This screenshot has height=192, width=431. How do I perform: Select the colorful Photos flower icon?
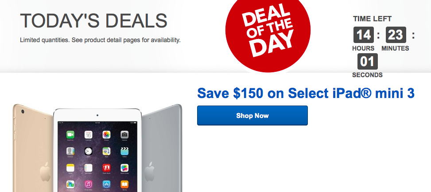(x=106, y=135)
